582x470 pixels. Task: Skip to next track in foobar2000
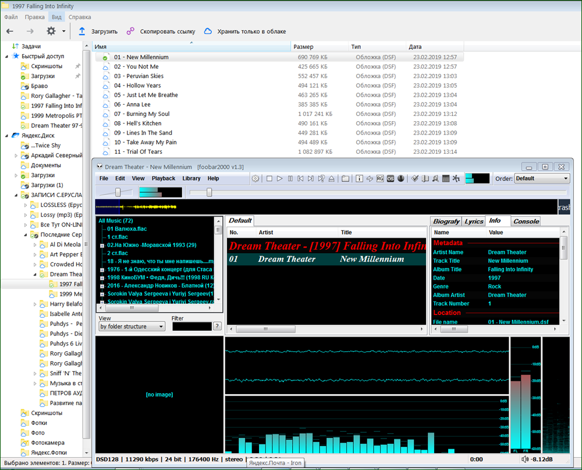pyautogui.click(x=311, y=179)
